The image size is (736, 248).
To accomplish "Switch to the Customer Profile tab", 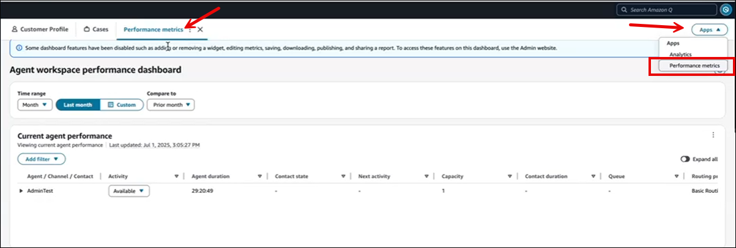I will (x=40, y=29).
